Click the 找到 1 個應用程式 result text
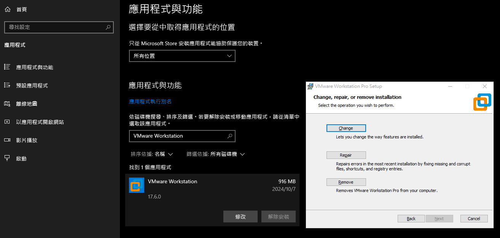Viewport: 500px width, 238px height. 150,167
